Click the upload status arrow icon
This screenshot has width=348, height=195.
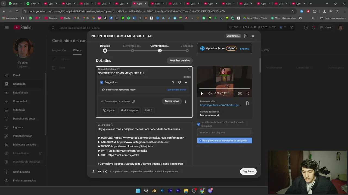point(93,171)
